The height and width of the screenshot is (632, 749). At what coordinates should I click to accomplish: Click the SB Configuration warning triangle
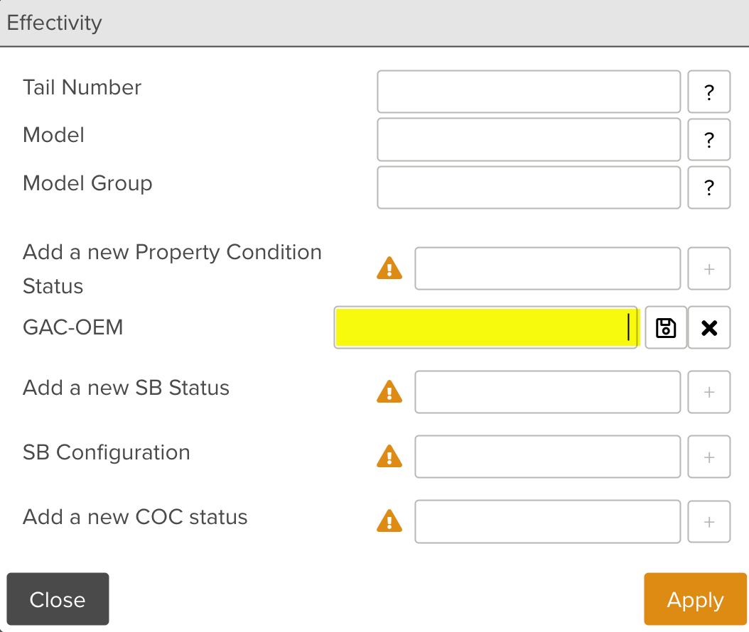pyautogui.click(x=389, y=457)
